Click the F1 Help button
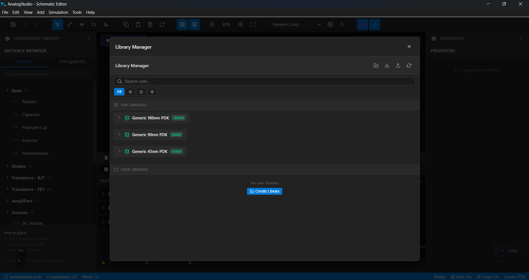The width and height of the screenshot is (529, 280). click(508, 251)
